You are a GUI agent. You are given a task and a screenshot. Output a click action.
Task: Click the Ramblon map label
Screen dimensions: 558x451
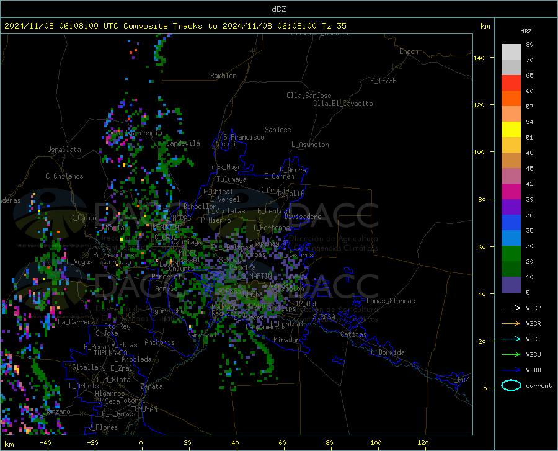(x=223, y=76)
